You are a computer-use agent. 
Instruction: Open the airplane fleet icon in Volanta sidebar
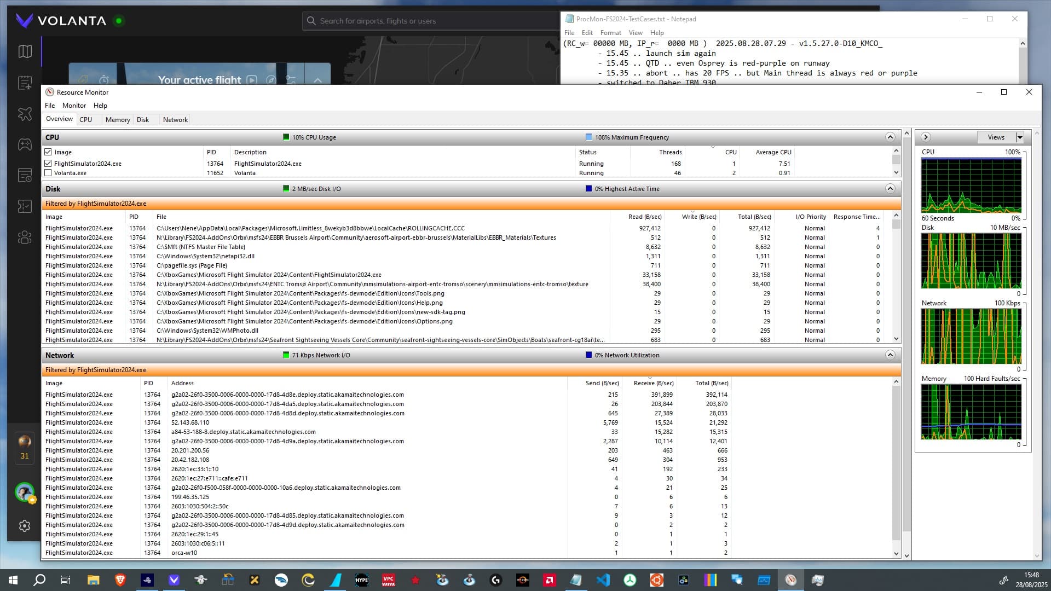(x=25, y=114)
